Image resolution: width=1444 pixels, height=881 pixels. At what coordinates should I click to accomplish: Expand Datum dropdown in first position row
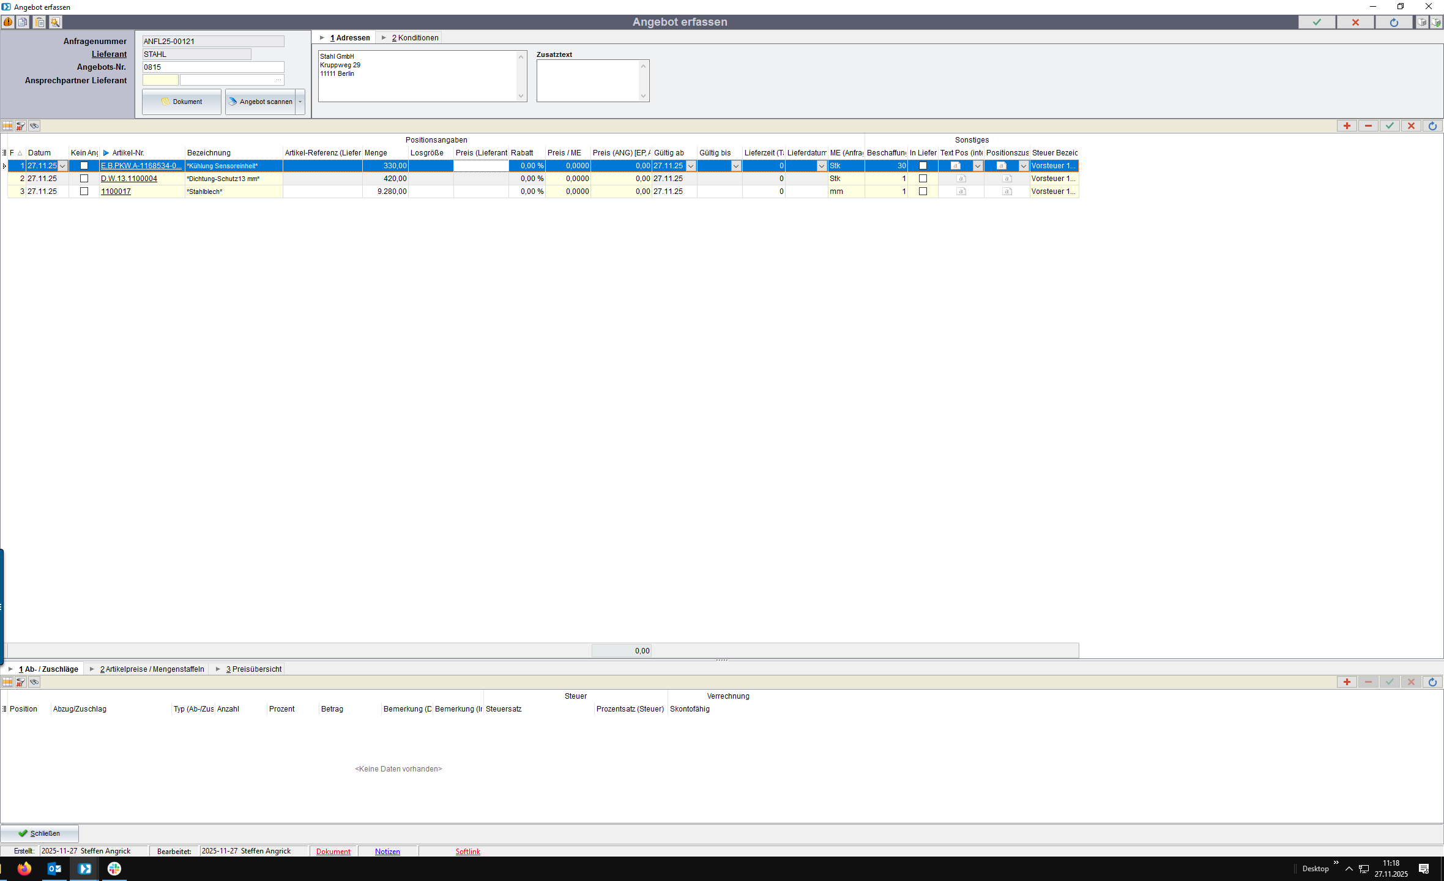(x=62, y=166)
